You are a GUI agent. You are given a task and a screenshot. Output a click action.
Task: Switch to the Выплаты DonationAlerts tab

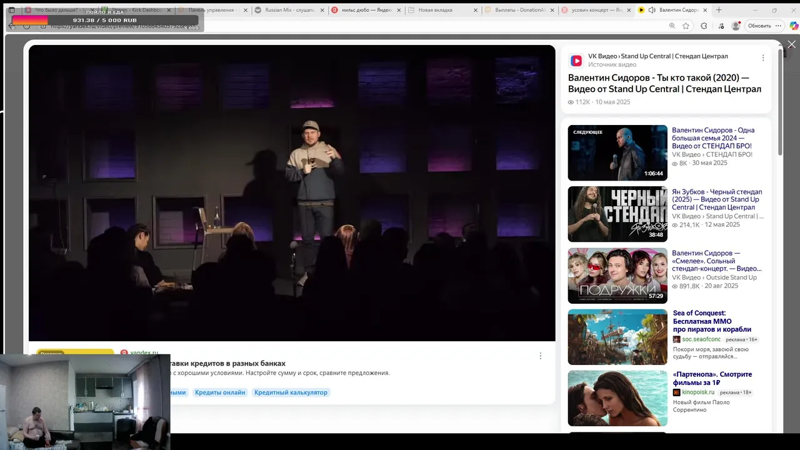pos(519,10)
